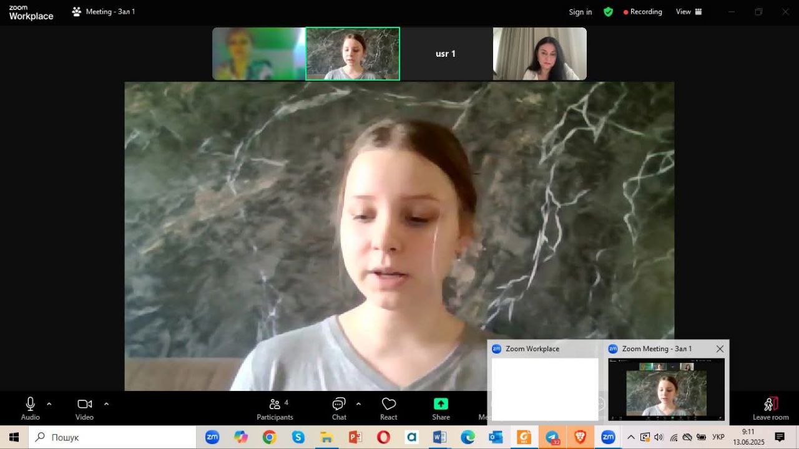799x449 pixels.
Task: Click the Recording indicator
Action: pos(642,12)
